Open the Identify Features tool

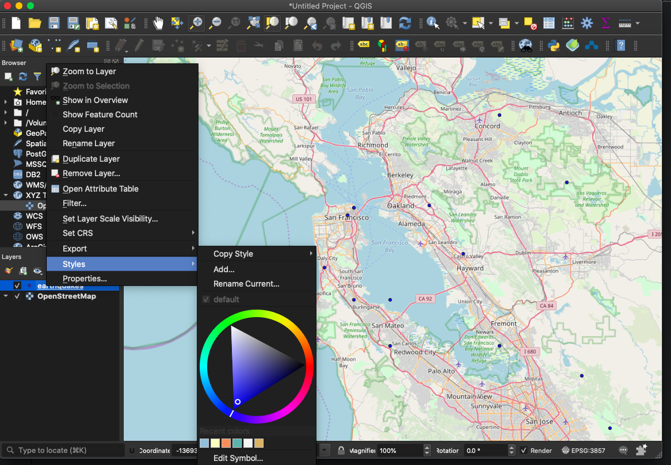tap(433, 23)
